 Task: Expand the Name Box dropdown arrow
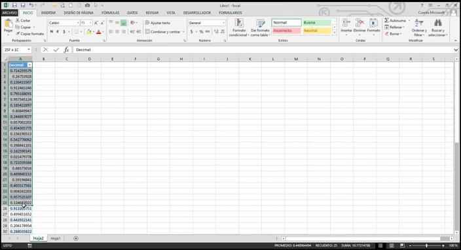[x=29, y=50]
